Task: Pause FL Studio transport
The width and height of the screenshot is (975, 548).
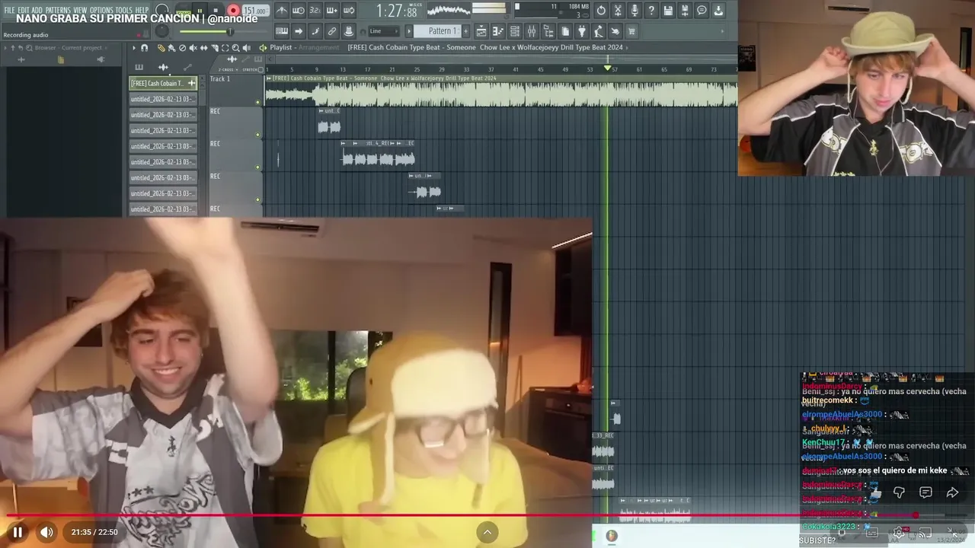Action: (199, 11)
